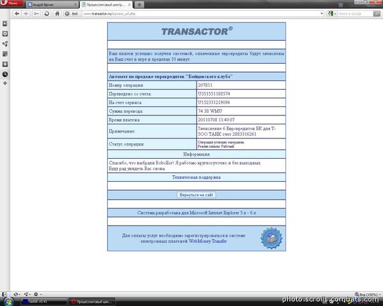Open the Google search engine selector

[332, 13]
